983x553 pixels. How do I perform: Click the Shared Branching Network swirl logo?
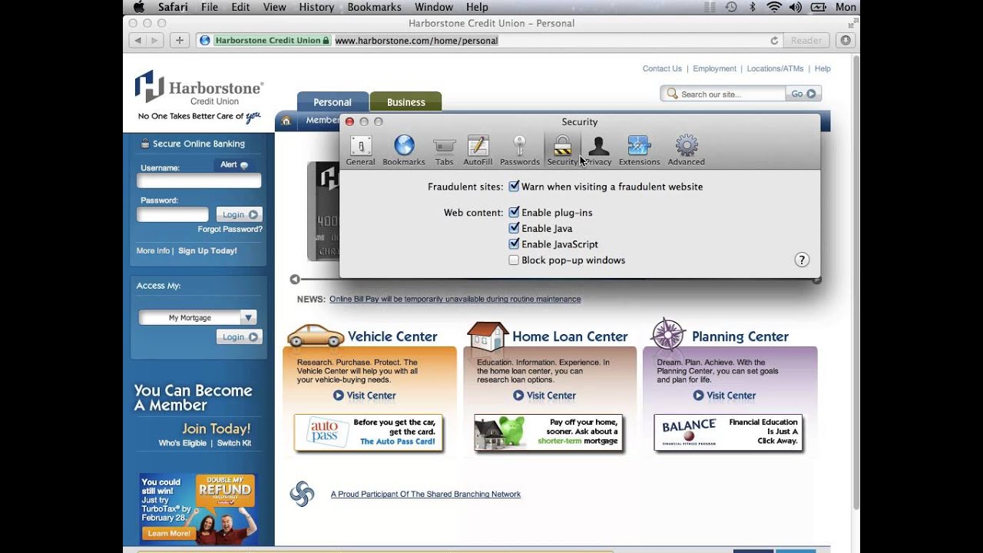click(x=302, y=494)
